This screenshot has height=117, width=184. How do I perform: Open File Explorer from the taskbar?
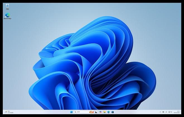[104, 112]
